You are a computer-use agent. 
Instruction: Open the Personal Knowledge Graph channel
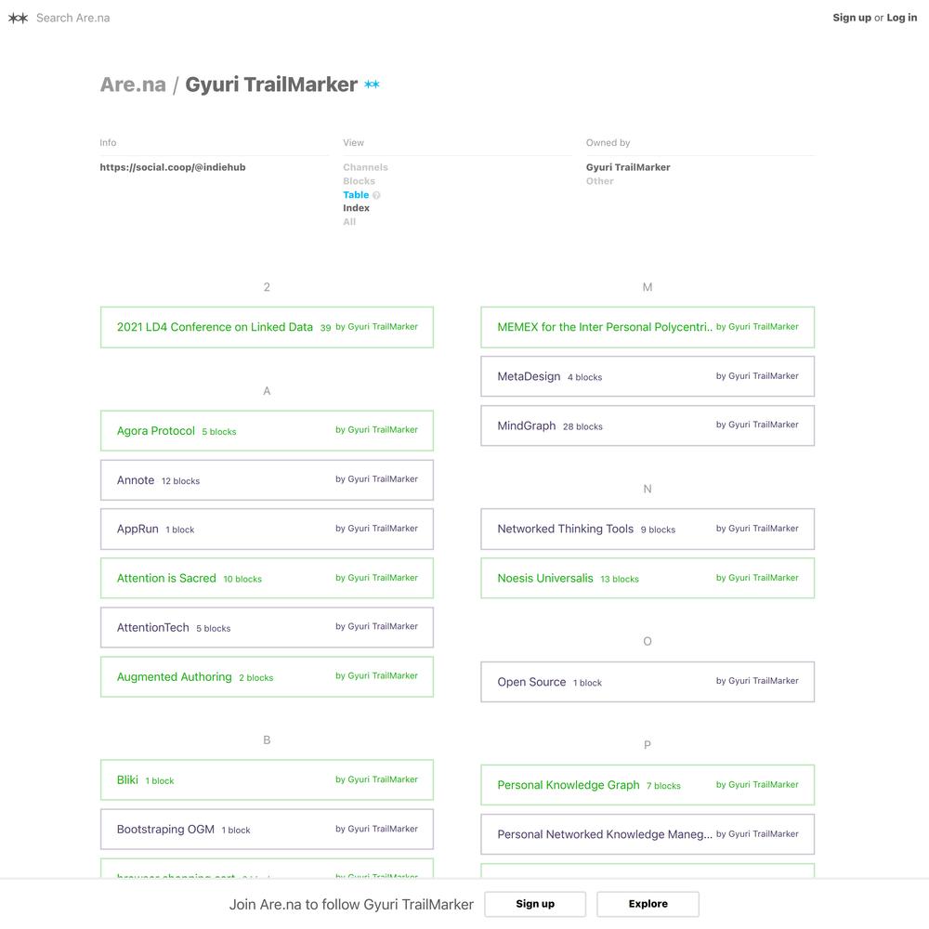648,785
